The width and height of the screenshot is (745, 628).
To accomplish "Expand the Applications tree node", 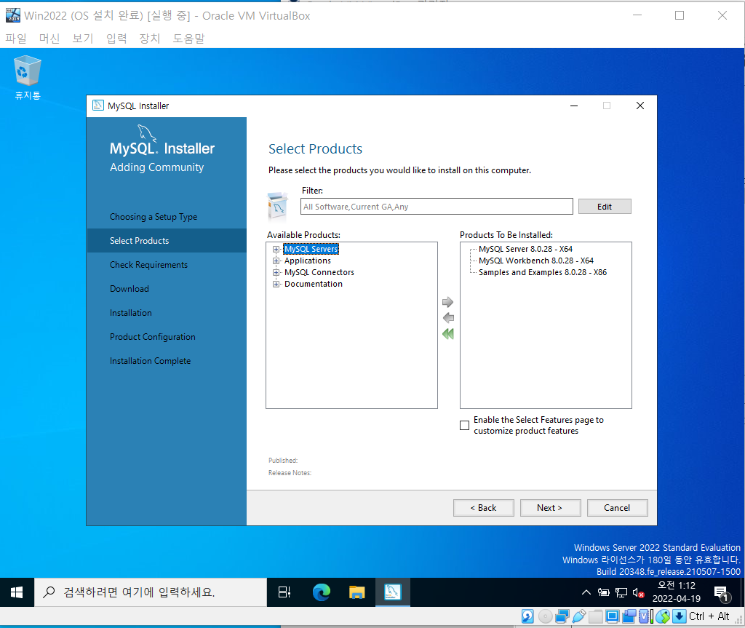I will (276, 261).
